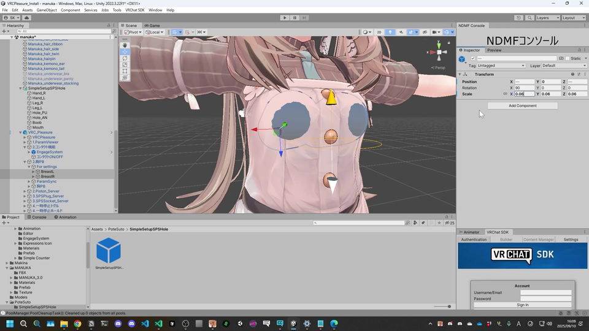The image size is (589, 331).
Task: Open the SDK Settings tab
Action: pos(571,240)
